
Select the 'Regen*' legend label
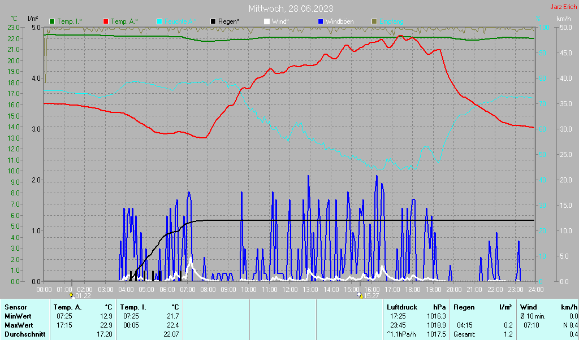pos(228,22)
